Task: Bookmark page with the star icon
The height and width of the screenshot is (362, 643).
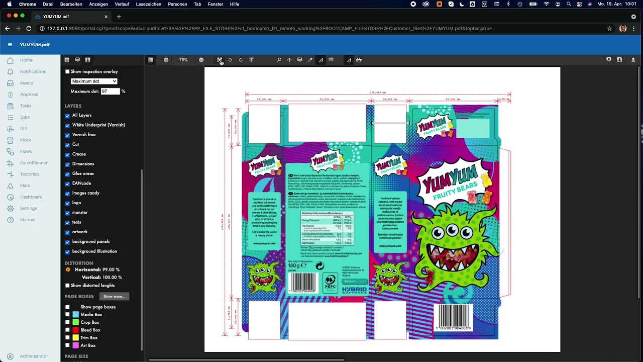Action: (x=609, y=29)
